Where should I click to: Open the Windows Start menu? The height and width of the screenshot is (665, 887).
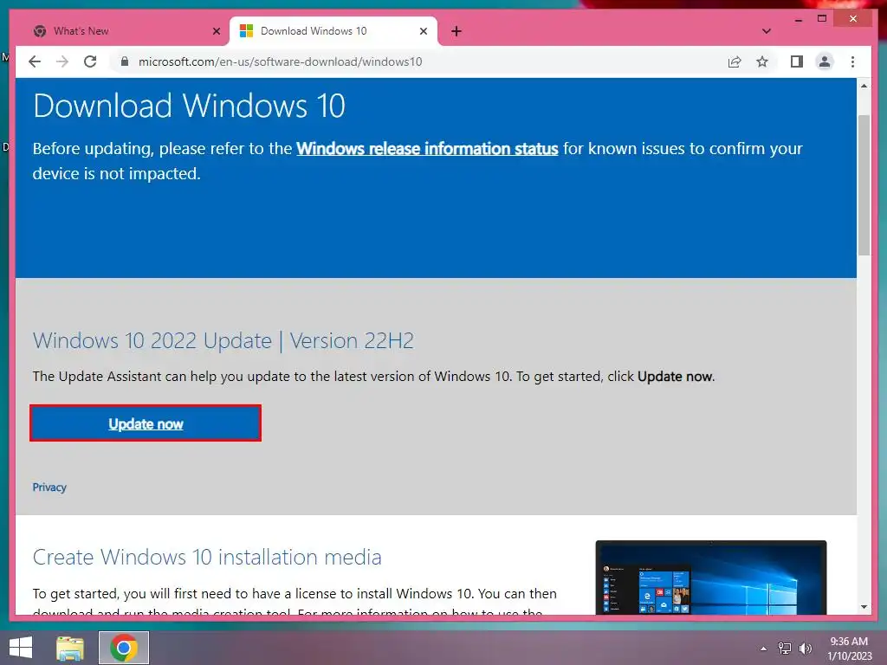coord(21,648)
